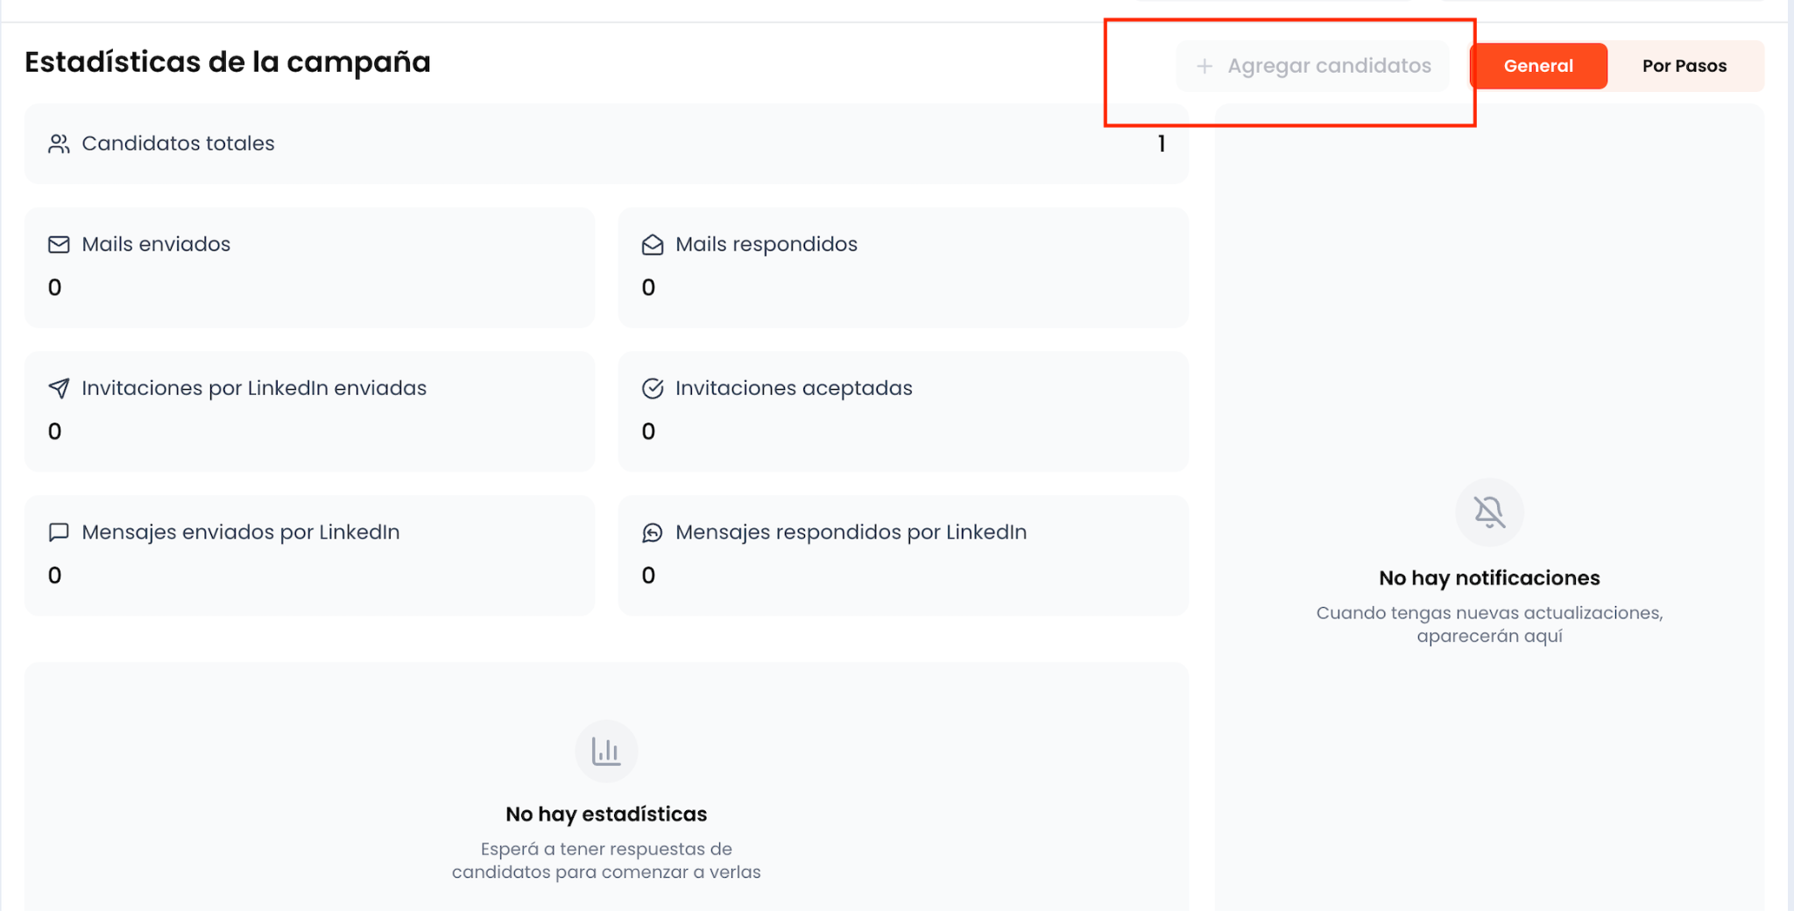
Task: Click the Estadísticas de la campaña title
Action: (x=228, y=62)
